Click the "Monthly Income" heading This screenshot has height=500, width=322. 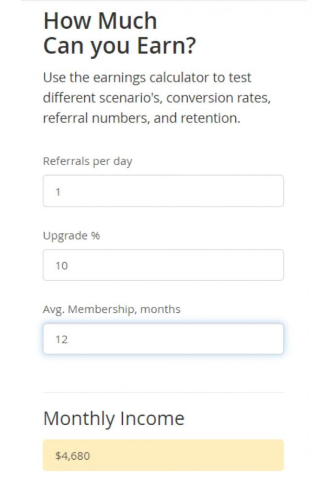point(113,418)
